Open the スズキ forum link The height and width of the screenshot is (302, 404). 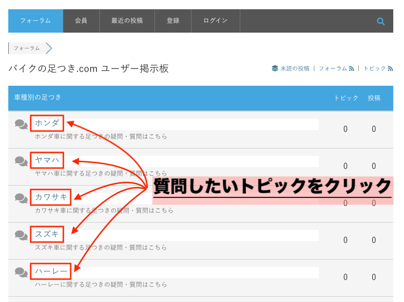coord(47,234)
